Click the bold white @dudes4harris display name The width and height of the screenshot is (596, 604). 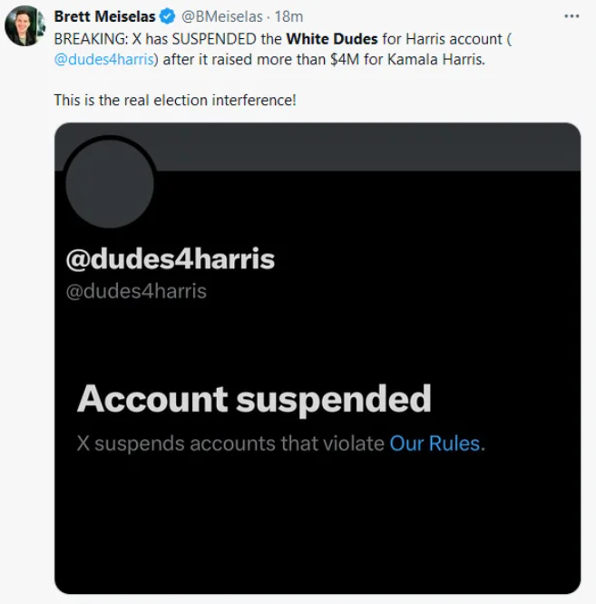pyautogui.click(x=171, y=258)
